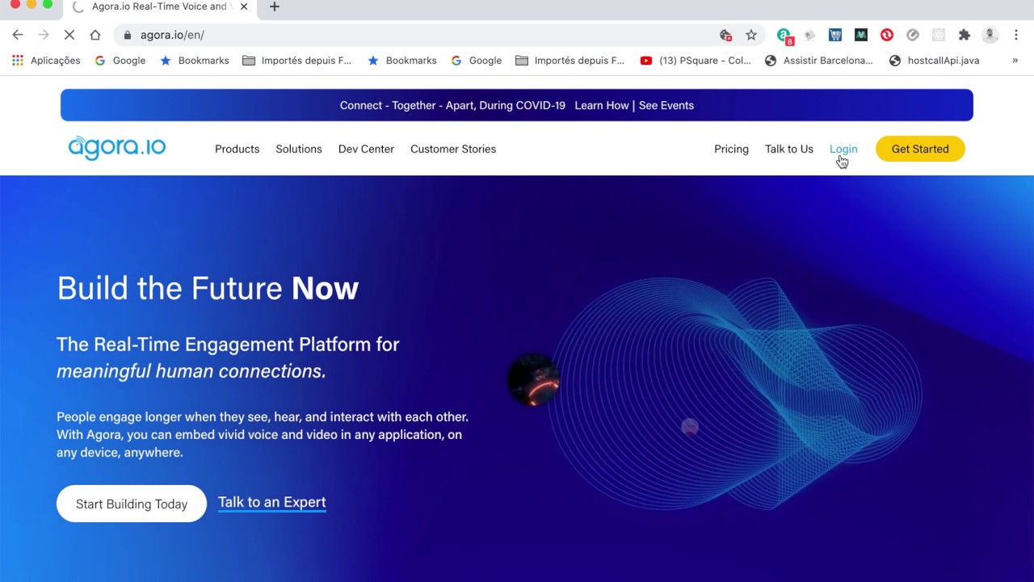The width and height of the screenshot is (1034, 582).
Task: Open the Dev Center menu
Action: pyautogui.click(x=366, y=149)
